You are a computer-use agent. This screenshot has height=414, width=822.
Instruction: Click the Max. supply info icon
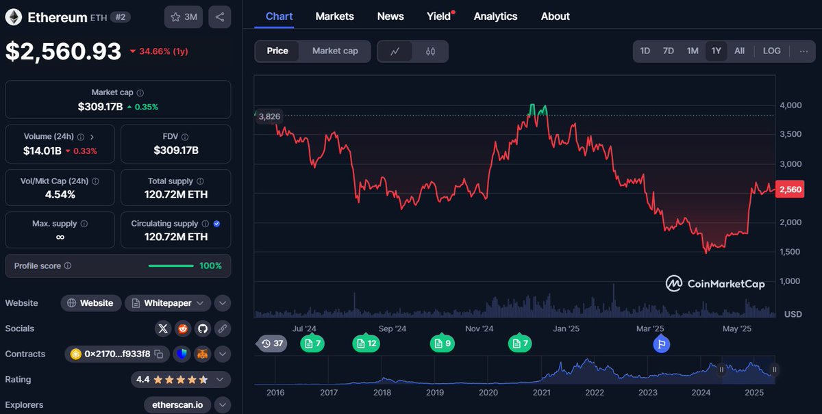(x=84, y=224)
